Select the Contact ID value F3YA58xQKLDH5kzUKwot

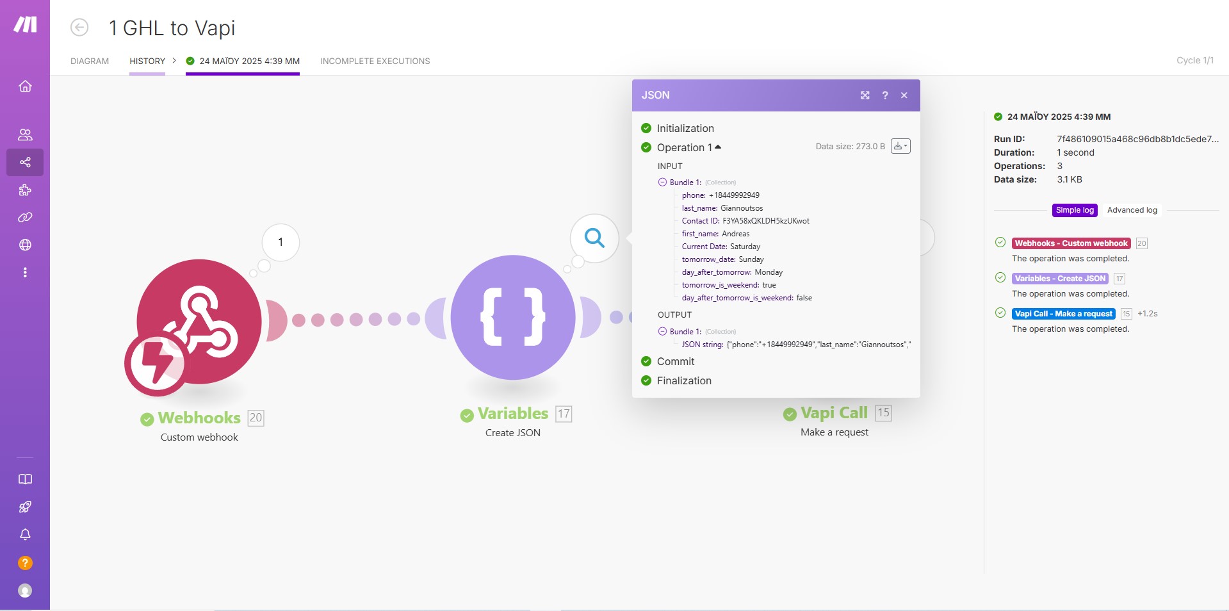click(x=766, y=221)
